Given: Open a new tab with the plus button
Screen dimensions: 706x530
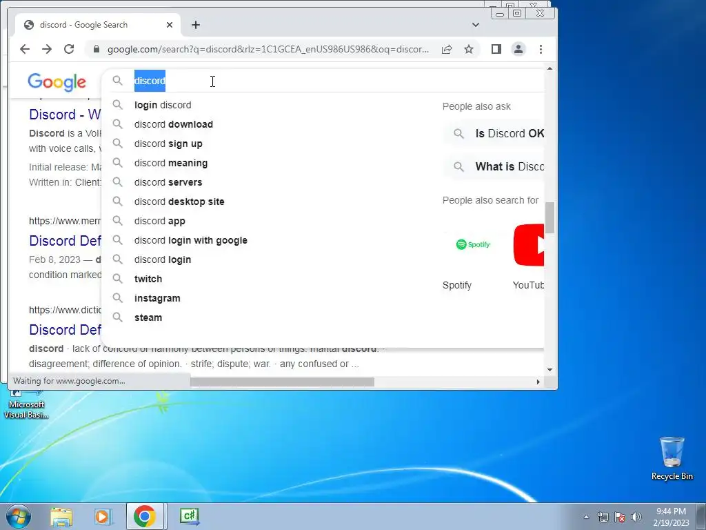Looking at the screenshot, I should pos(195,25).
